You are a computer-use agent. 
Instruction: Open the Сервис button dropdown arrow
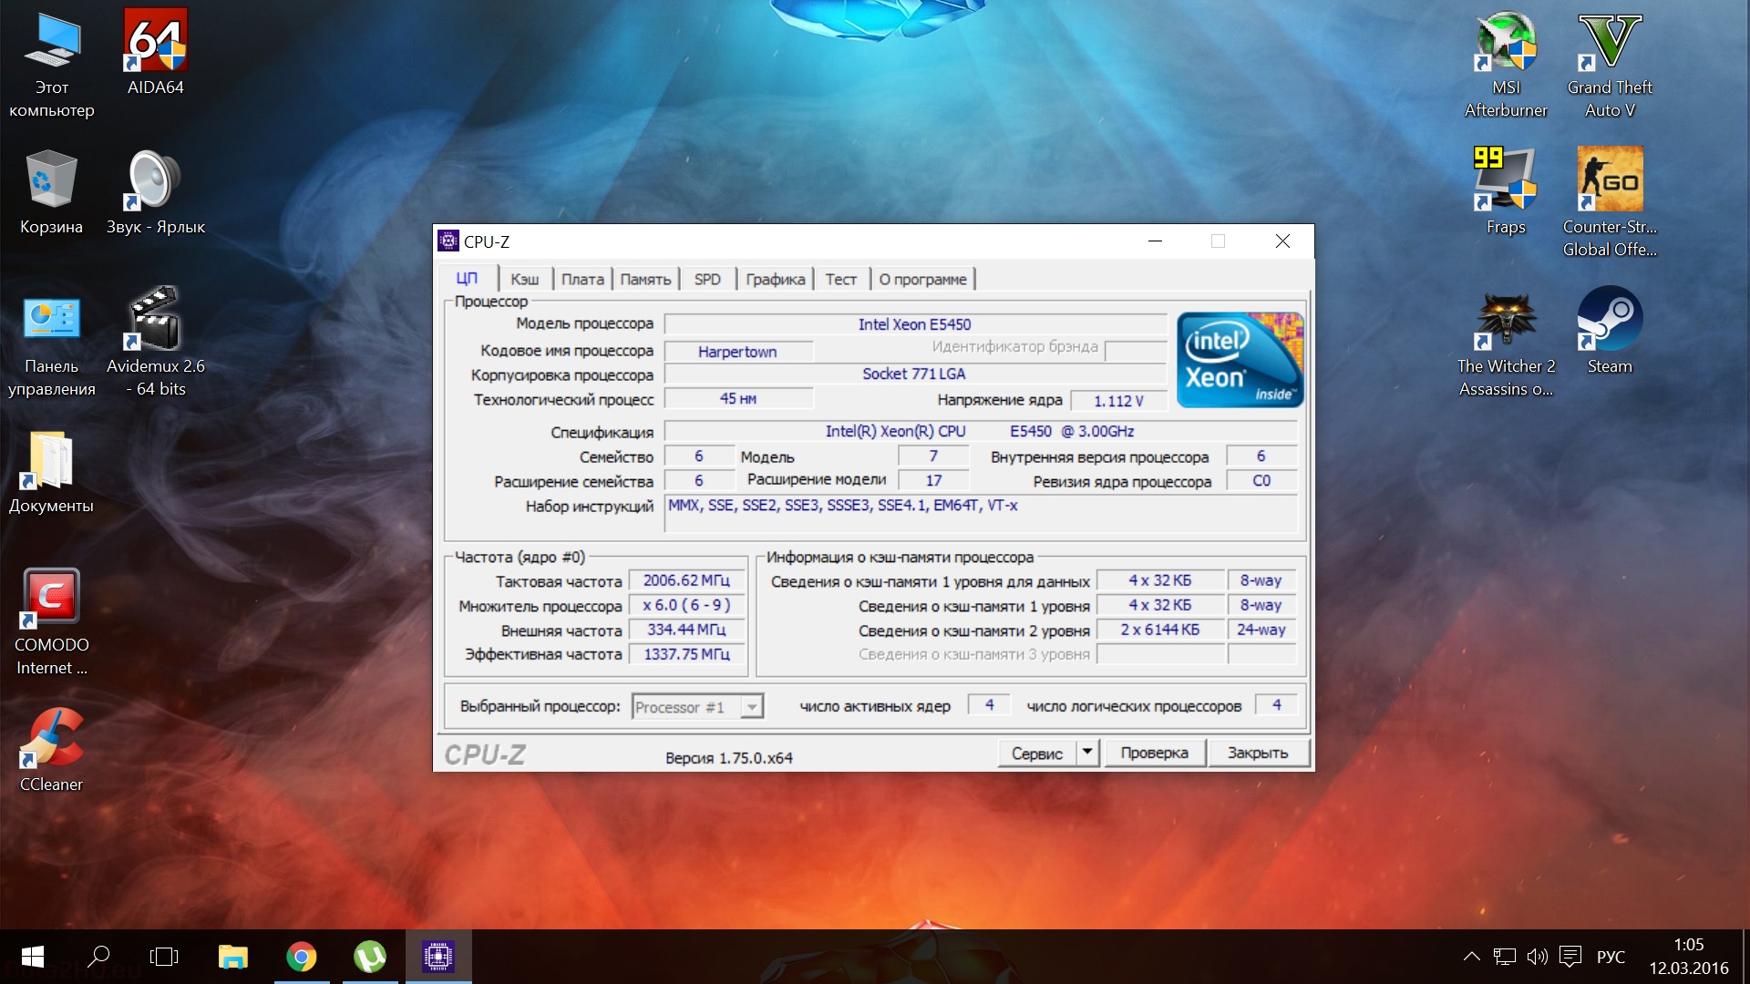(x=1087, y=753)
